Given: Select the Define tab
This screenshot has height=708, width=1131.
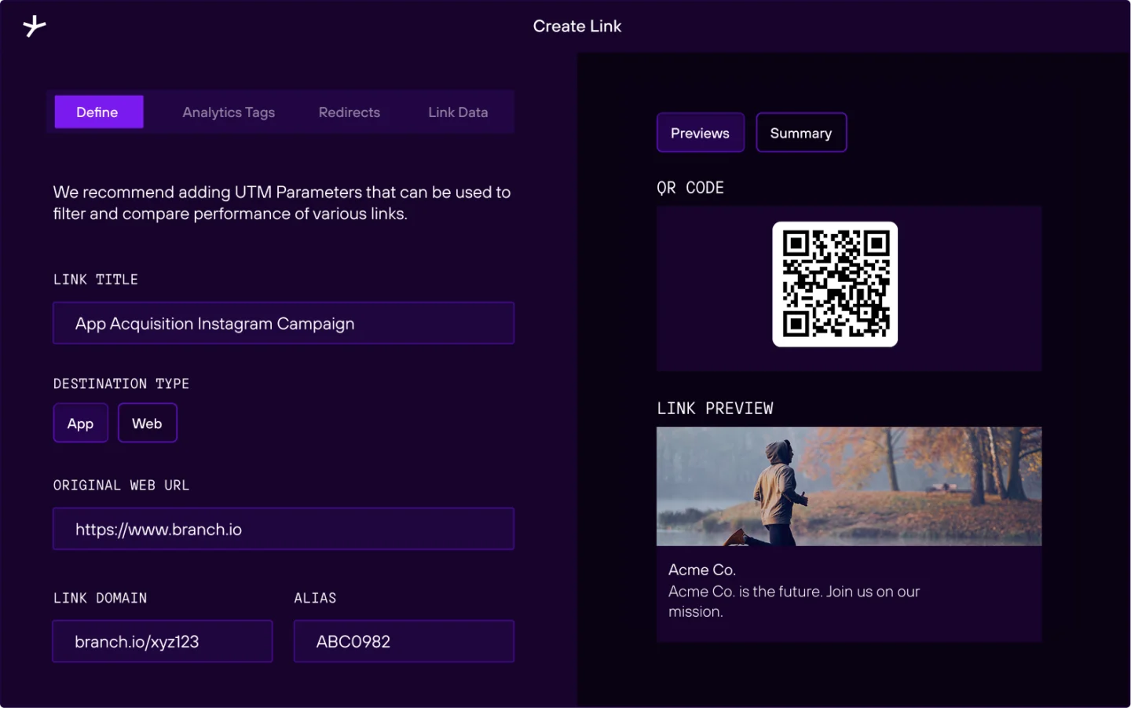Looking at the screenshot, I should point(98,112).
